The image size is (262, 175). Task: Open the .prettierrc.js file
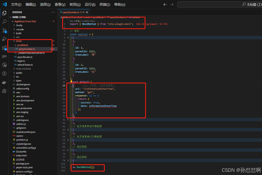tap(22, 140)
